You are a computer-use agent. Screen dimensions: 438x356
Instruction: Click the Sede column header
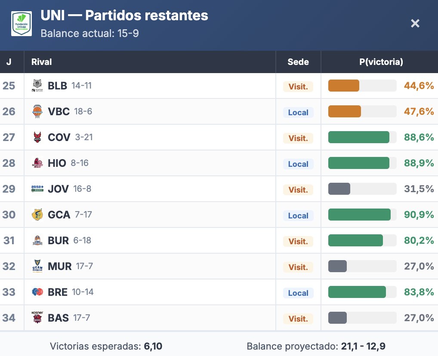click(298, 62)
